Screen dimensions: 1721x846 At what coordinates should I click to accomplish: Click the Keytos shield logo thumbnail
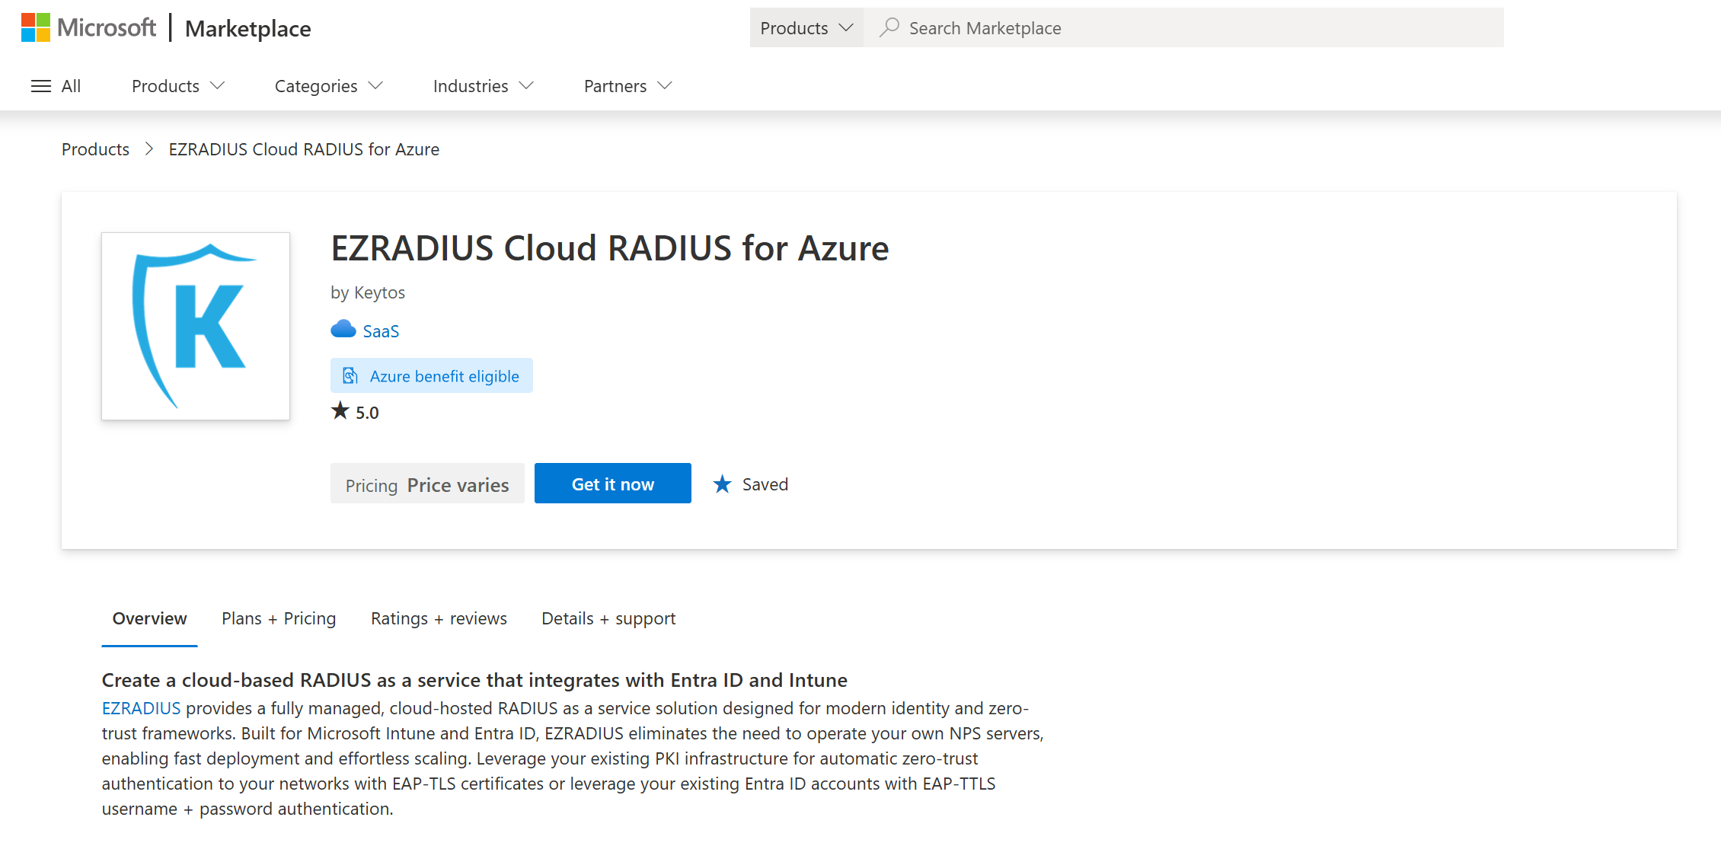pyautogui.click(x=196, y=326)
